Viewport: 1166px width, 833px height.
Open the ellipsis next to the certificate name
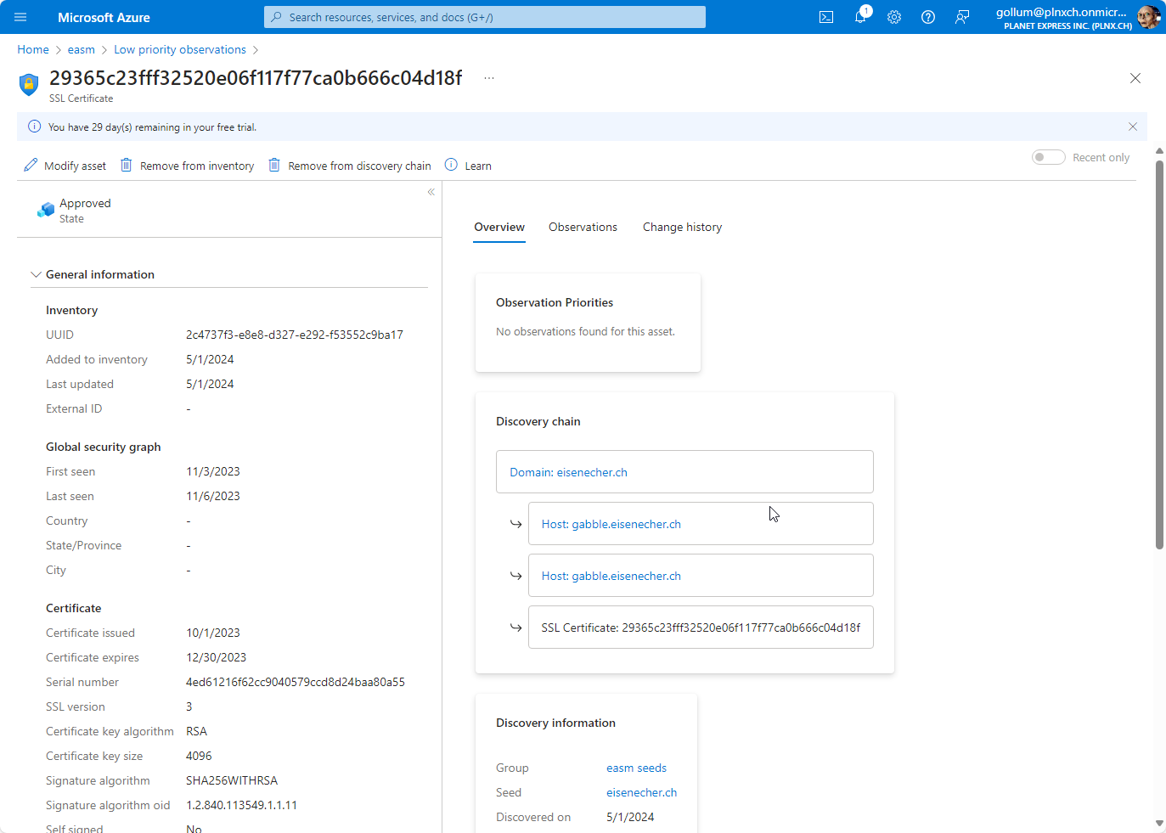pos(488,76)
